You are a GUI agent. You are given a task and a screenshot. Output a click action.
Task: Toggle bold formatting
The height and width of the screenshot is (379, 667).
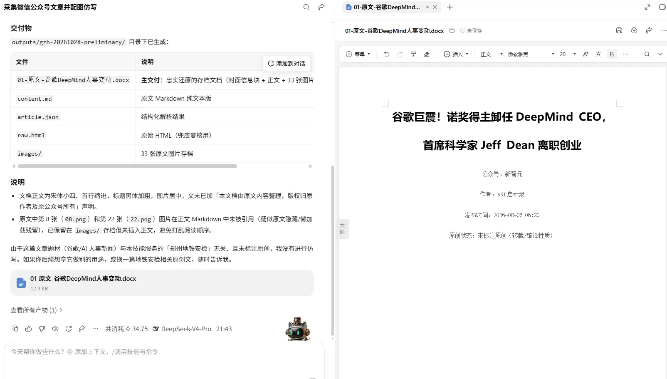coord(612,54)
